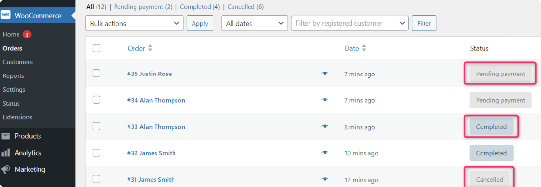Screen dimensions: 541x187
Task: Tick the select-all orders checkbox
Action: (97, 48)
